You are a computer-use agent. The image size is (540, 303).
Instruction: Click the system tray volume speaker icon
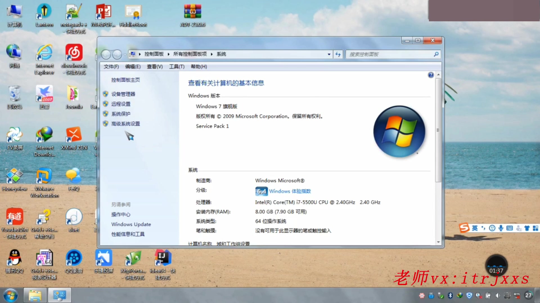[x=498, y=295]
